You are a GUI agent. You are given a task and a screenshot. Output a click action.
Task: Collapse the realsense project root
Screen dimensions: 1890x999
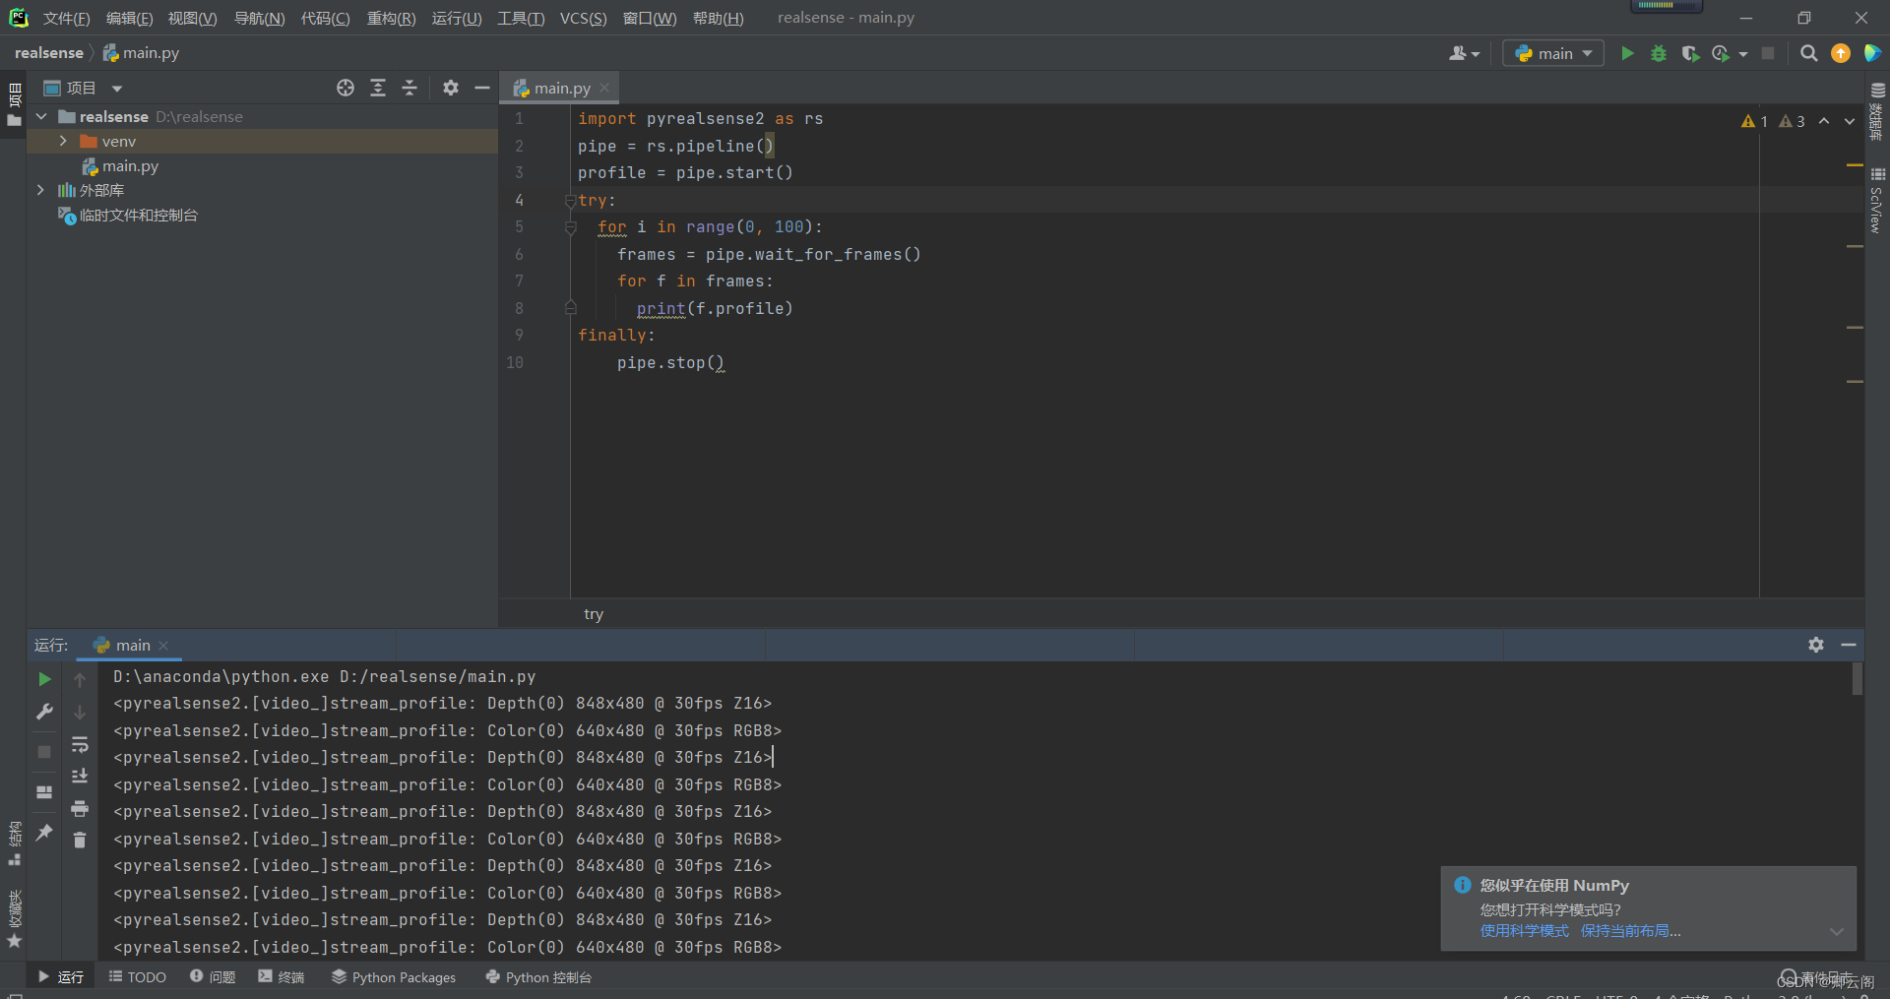[41, 116]
